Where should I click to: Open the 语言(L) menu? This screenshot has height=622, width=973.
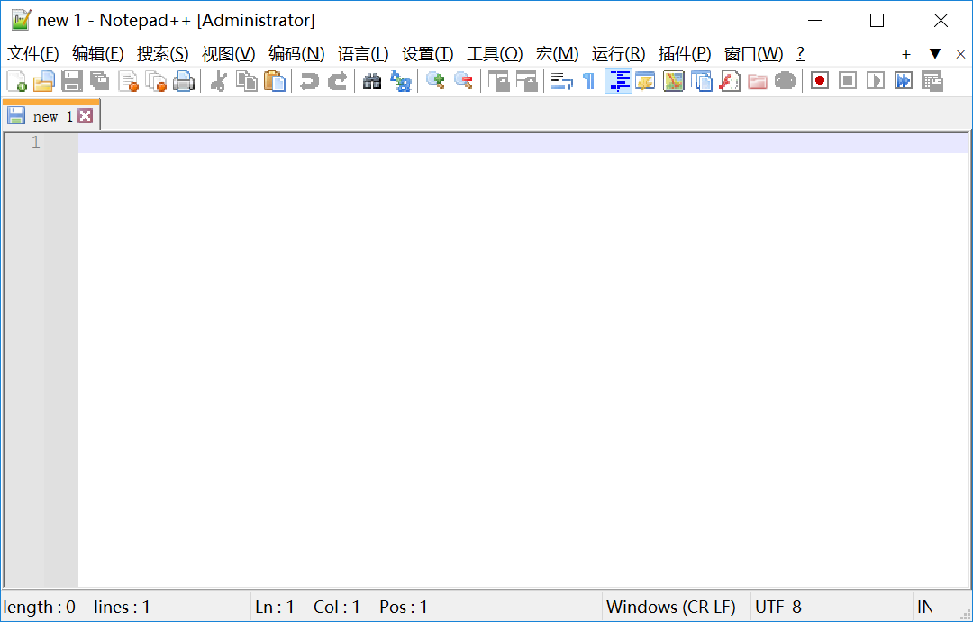[363, 54]
